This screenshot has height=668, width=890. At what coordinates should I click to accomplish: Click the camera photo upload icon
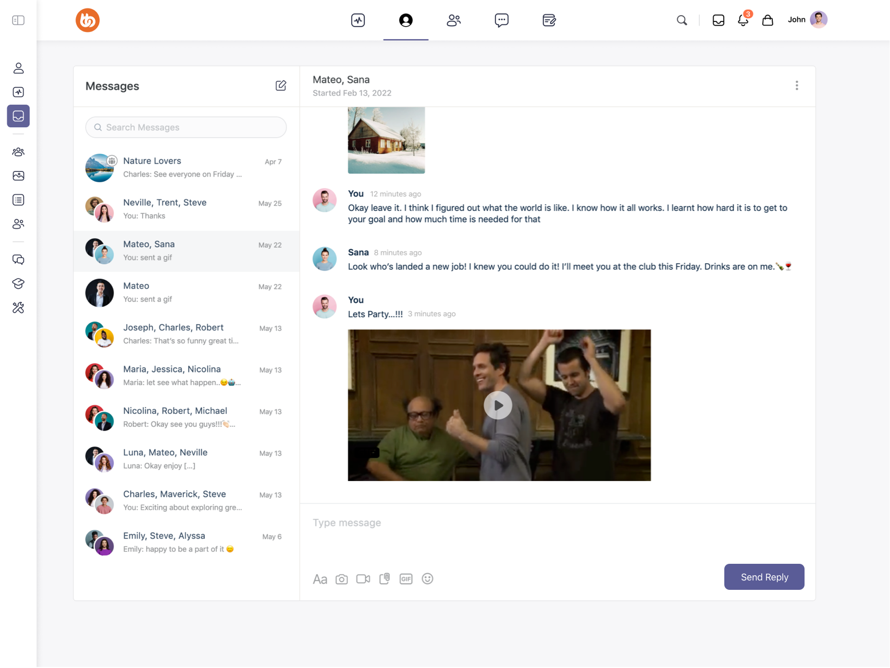click(x=341, y=579)
